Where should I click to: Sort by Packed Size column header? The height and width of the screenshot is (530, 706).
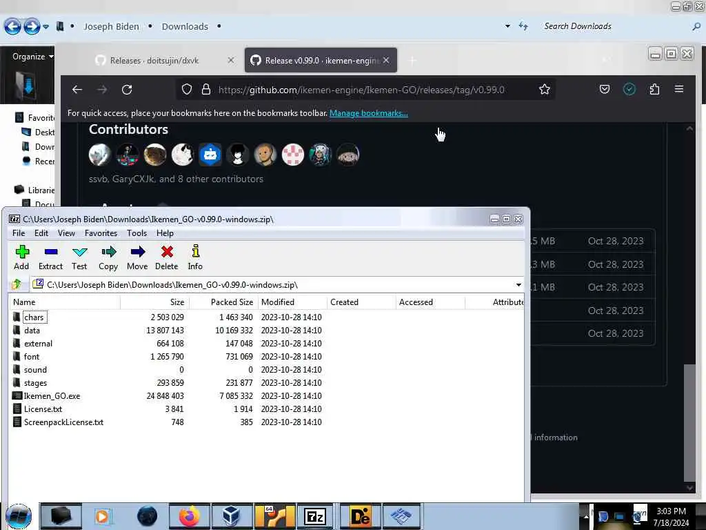[x=223, y=302]
